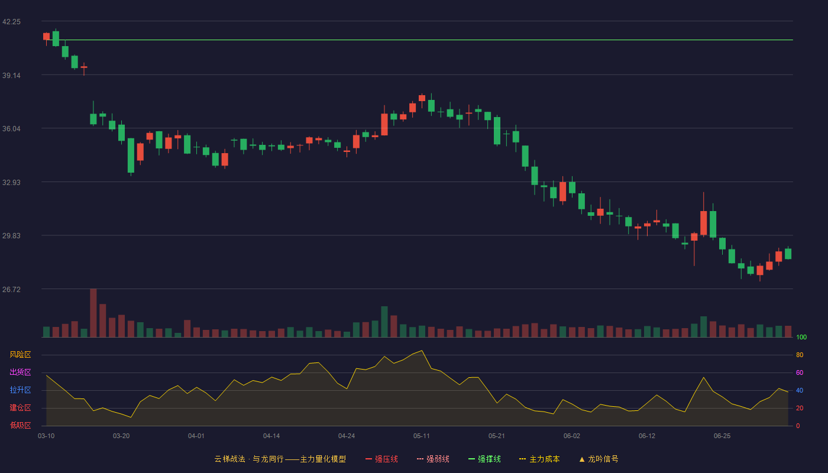Click the first candlestick on 03-10
This screenshot has height=473, width=828.
point(46,37)
